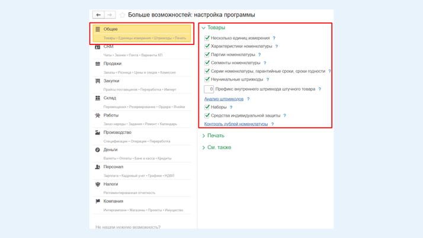
Task: Toggle Несколько единиц измерения checkbox
Action: (207, 38)
